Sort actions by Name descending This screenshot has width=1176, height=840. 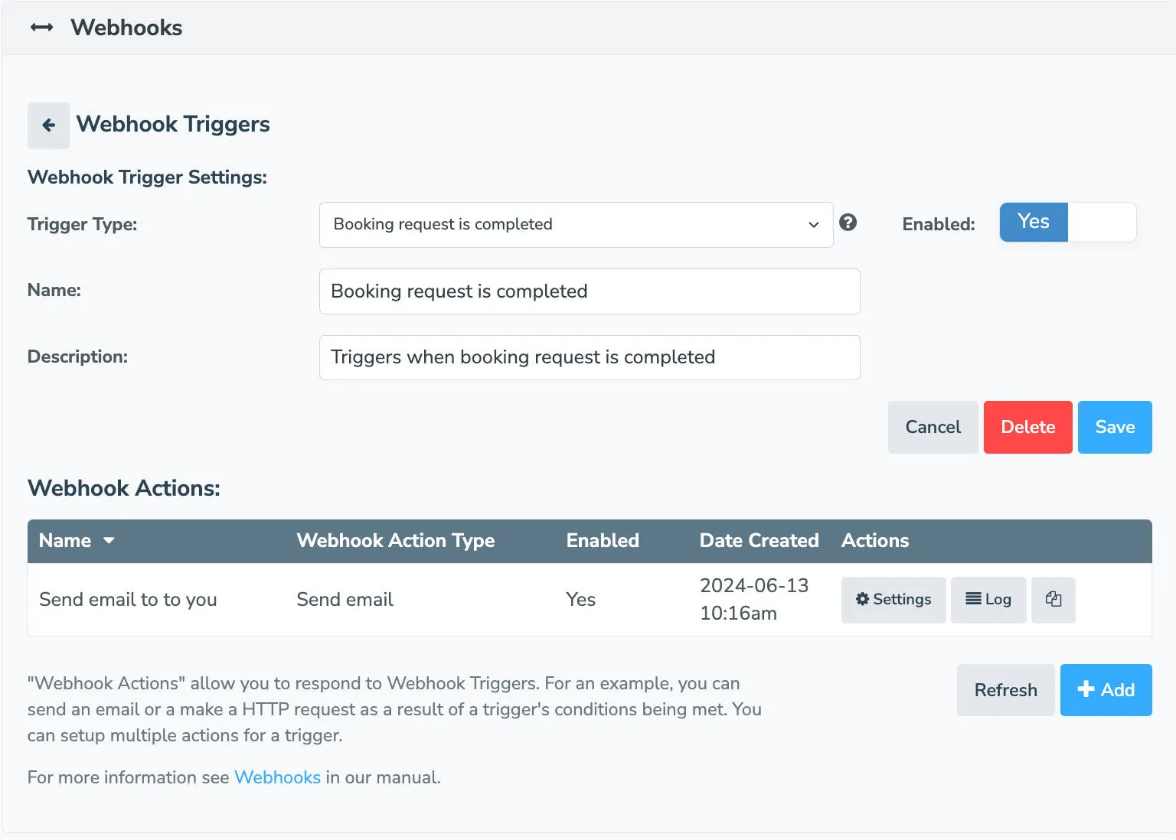coord(107,541)
